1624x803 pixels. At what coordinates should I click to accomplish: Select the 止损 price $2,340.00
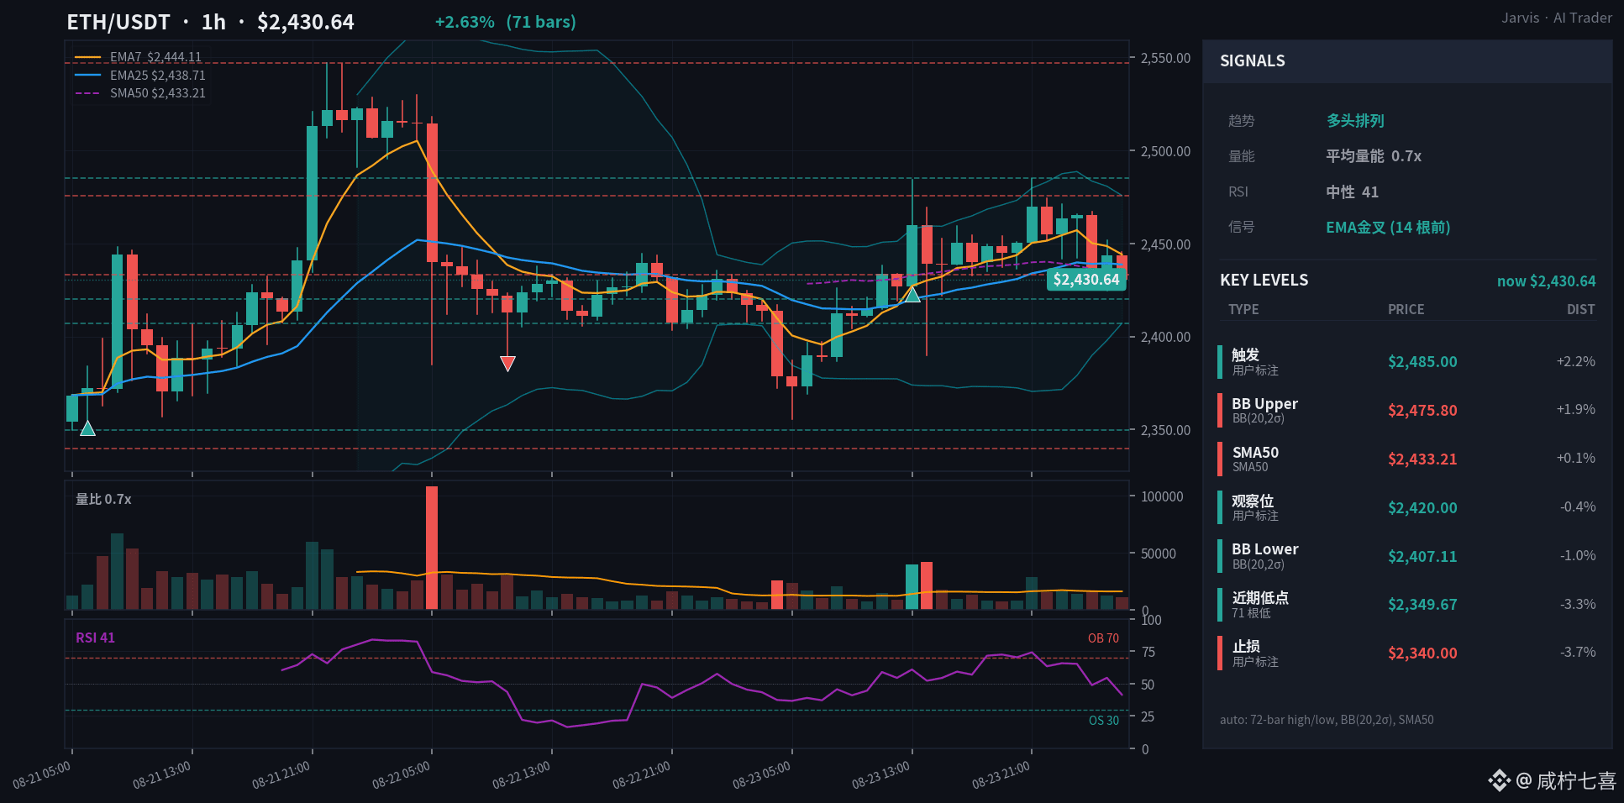1422,653
